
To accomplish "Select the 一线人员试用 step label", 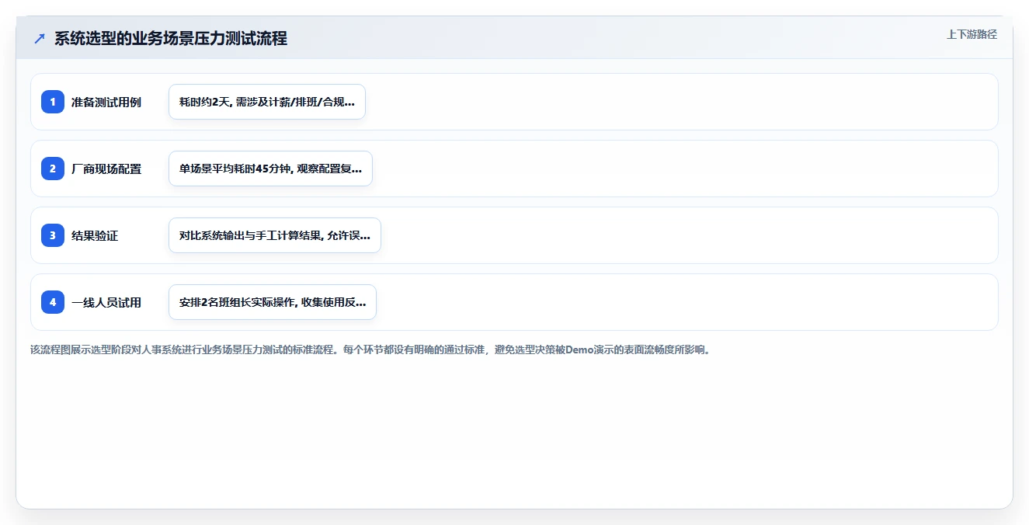I will [x=106, y=303].
